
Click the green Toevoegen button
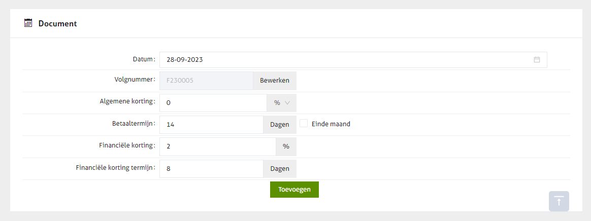tap(294, 190)
